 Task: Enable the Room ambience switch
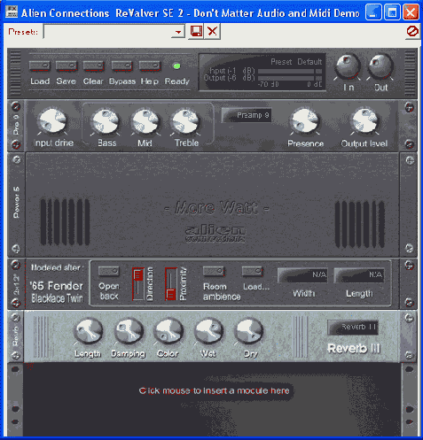(x=214, y=271)
